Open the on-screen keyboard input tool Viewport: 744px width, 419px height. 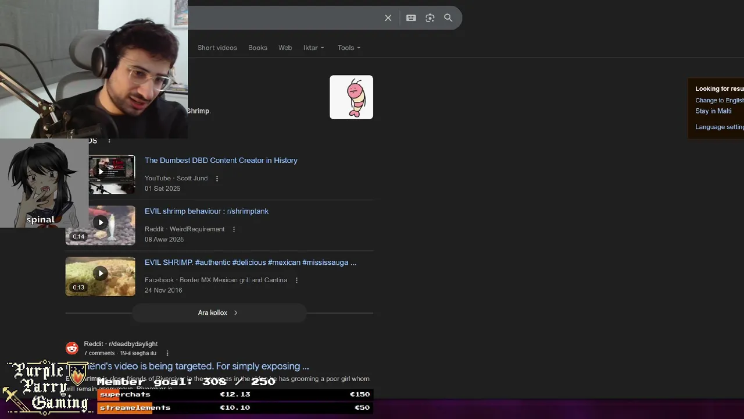tap(411, 18)
